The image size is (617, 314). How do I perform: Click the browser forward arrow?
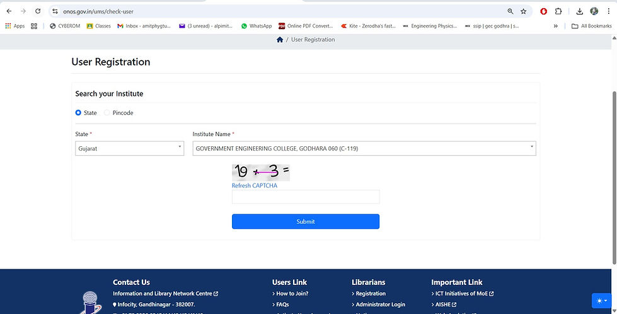point(23,11)
